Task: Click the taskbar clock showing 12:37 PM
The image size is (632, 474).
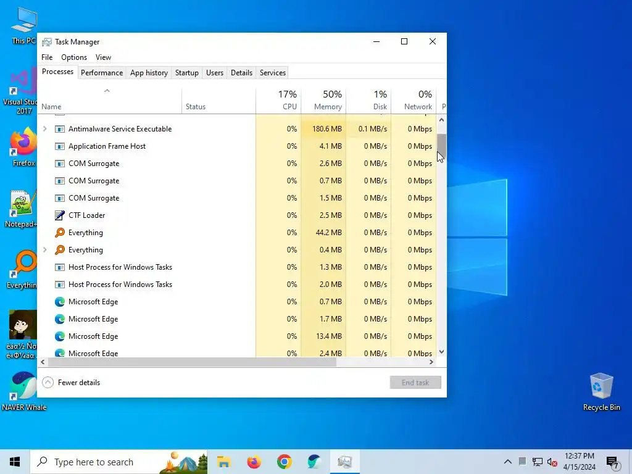Action: [x=579, y=462]
